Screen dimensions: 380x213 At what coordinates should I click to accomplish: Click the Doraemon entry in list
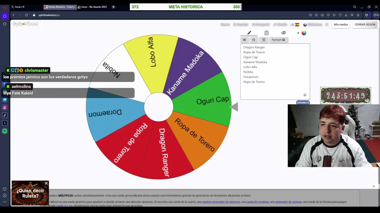point(251,77)
